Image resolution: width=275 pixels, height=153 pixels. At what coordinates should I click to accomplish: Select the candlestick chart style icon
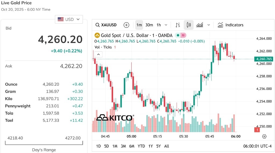189,25
